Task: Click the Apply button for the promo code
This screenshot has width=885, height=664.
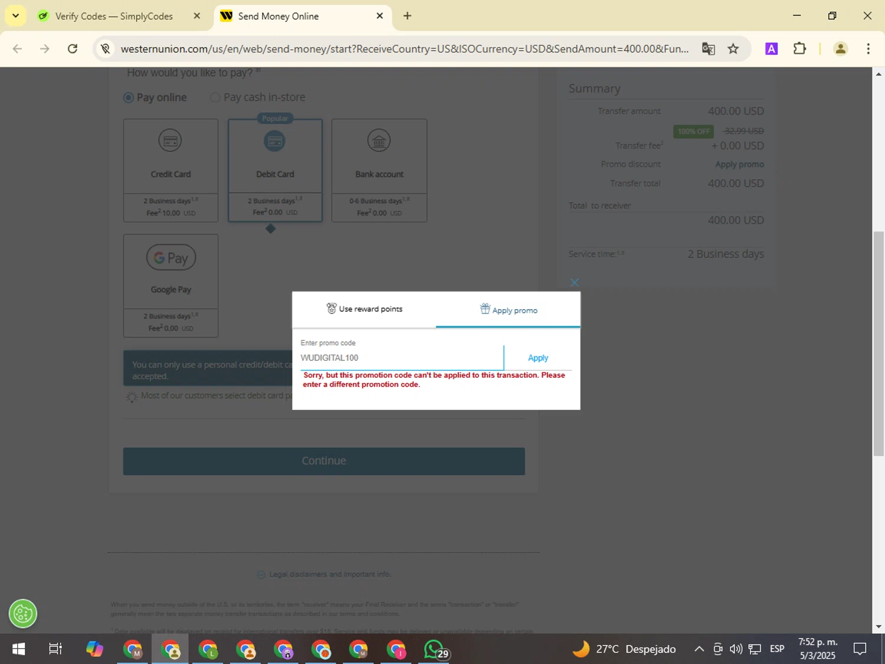Action: [538, 358]
